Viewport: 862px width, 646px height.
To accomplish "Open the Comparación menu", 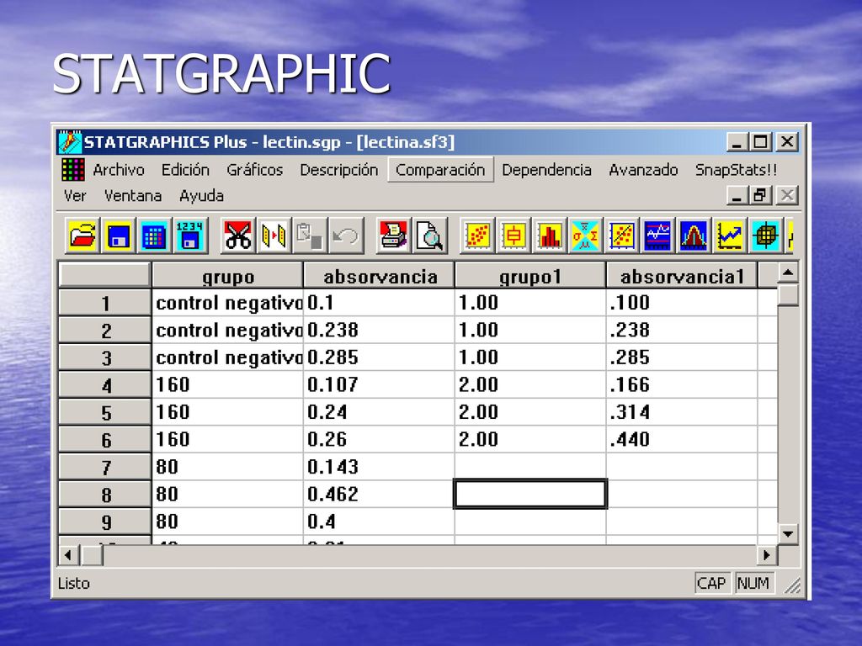I will pos(440,170).
